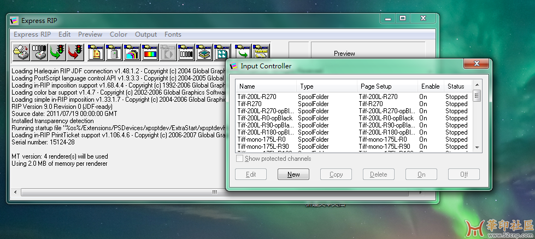This screenshot has width=535, height=239.
Task: Click the Input Controller green-arrow toolbar icon
Action: pos(243,51)
